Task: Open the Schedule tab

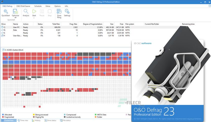Action: point(38,6)
